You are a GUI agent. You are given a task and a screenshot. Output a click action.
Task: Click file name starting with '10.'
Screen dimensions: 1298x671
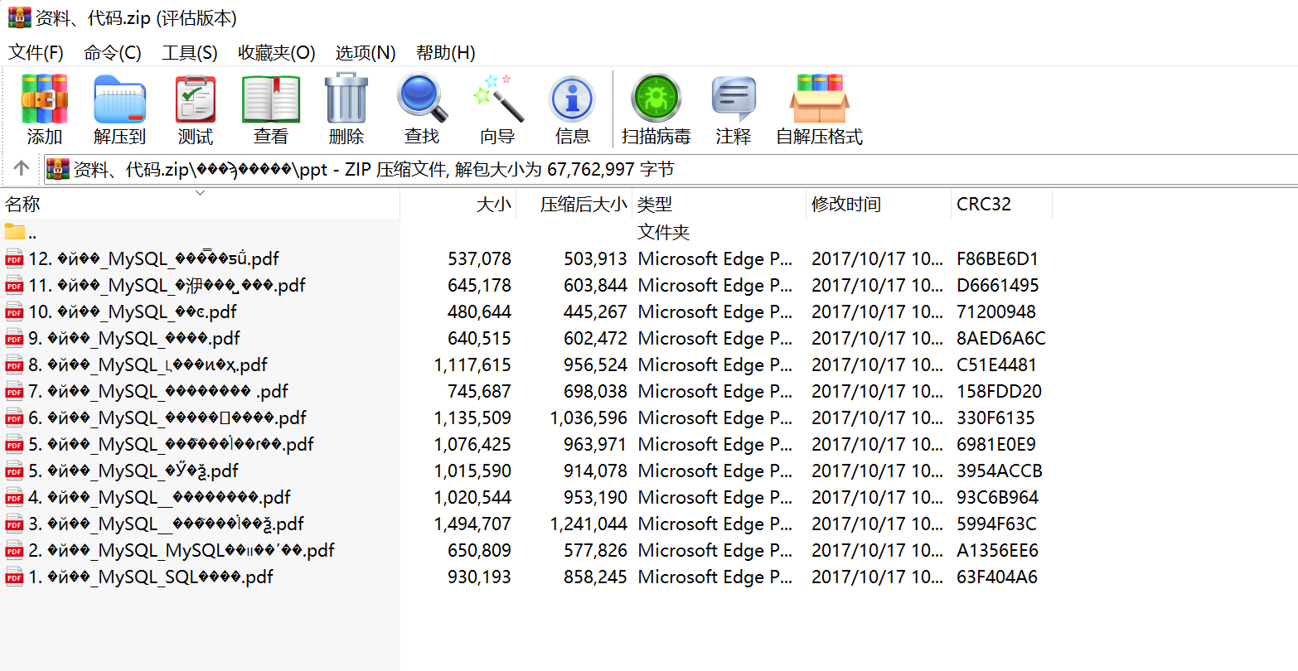(x=133, y=311)
